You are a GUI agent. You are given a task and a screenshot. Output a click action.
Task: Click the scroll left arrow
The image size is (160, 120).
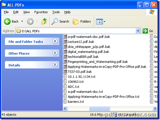[x=65, y=108]
